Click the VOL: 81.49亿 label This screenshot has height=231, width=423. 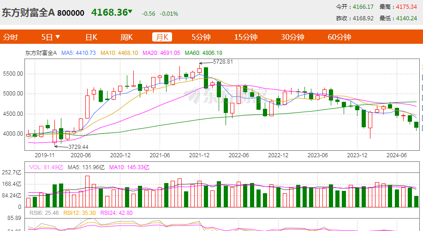(x=46, y=167)
